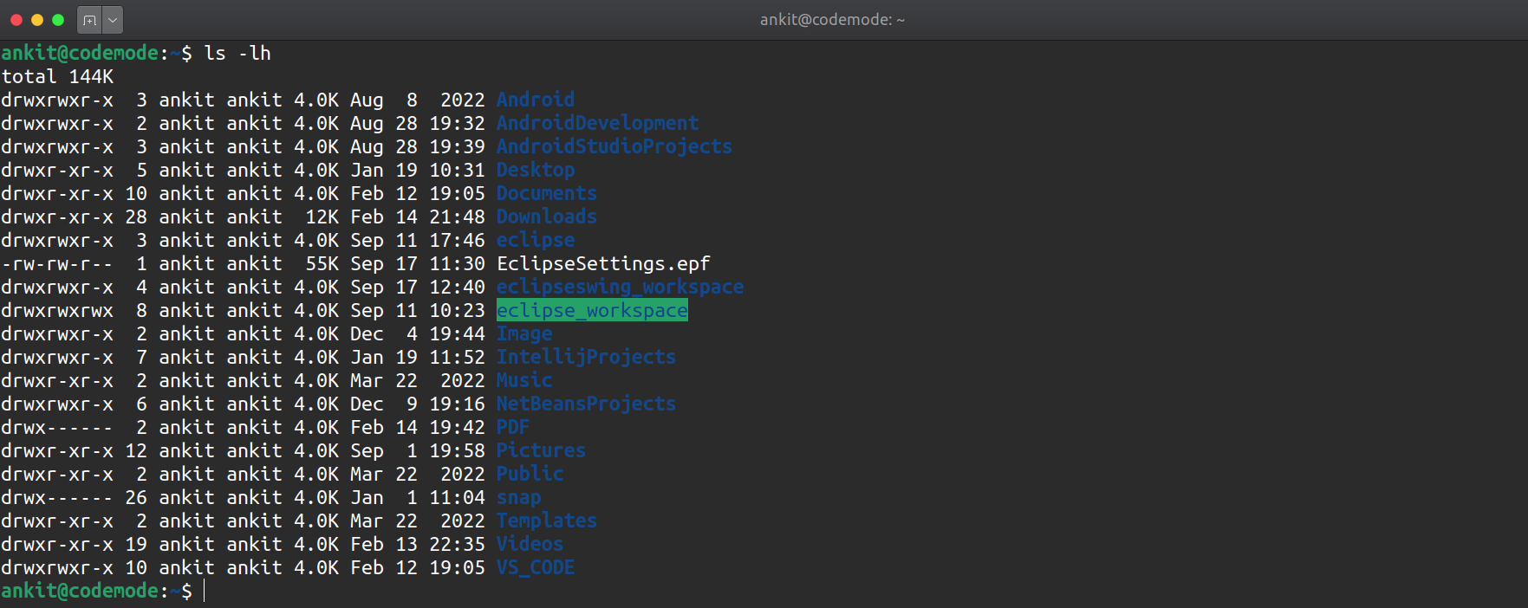
Task: Click the snap directory name
Action: [x=518, y=497]
